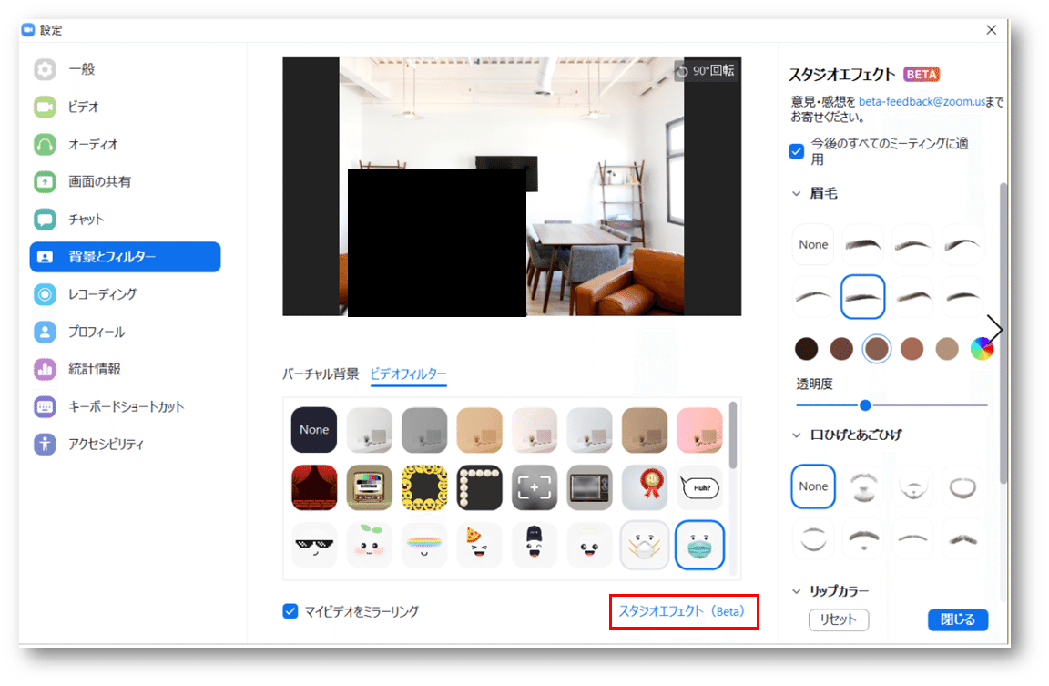
Task: Close the 設定 window
Action: coord(992,29)
